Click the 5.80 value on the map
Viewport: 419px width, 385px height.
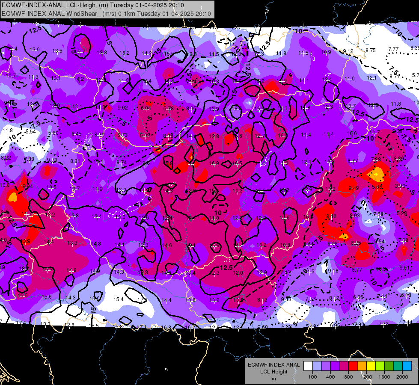point(53,133)
